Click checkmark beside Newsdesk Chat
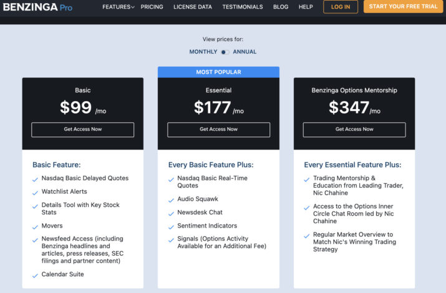446x293 pixels. pos(171,214)
